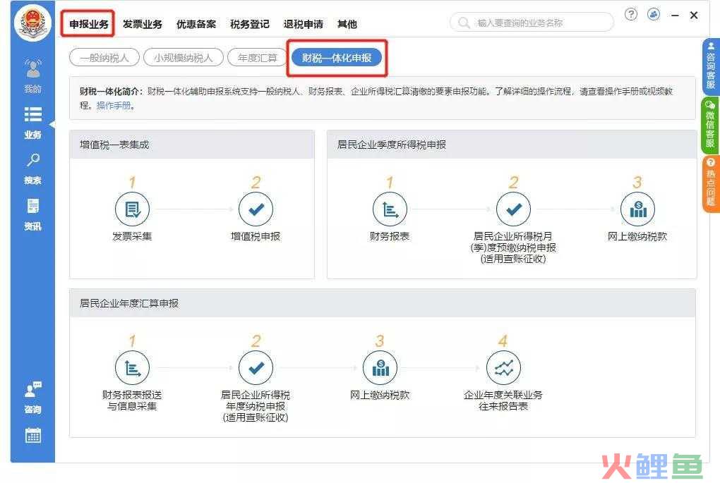Open the 发票业务 menu
Image resolution: width=720 pixels, height=483 pixels.
143,23
